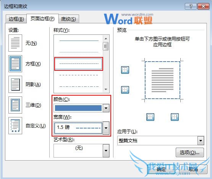
Task: Close the 边框和底纹 dialog
Action: tap(203, 7)
